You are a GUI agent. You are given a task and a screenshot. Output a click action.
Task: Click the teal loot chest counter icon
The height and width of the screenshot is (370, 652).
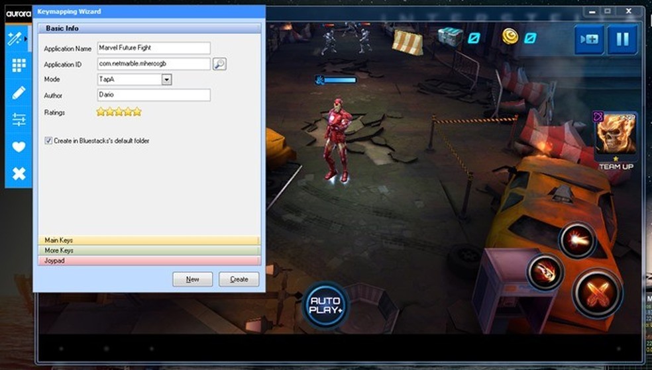pos(451,36)
